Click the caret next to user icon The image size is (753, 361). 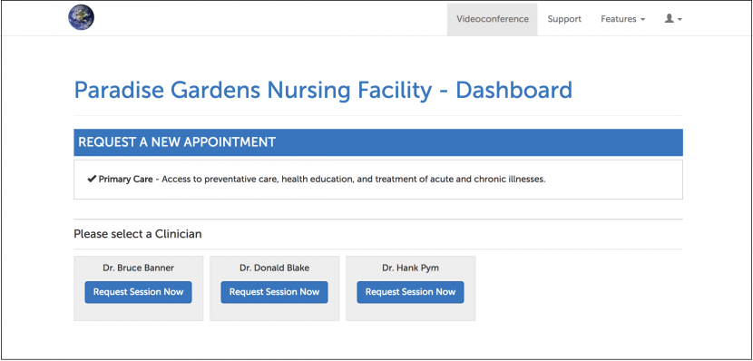click(x=680, y=20)
